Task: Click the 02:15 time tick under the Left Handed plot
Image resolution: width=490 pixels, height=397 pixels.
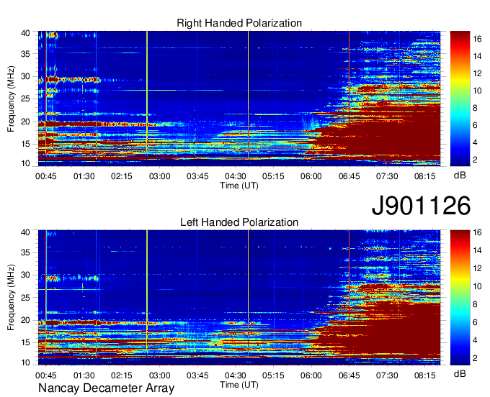Action: 122,375
